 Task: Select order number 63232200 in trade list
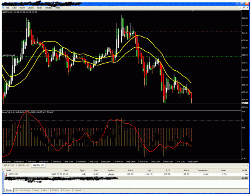tap(13, 174)
